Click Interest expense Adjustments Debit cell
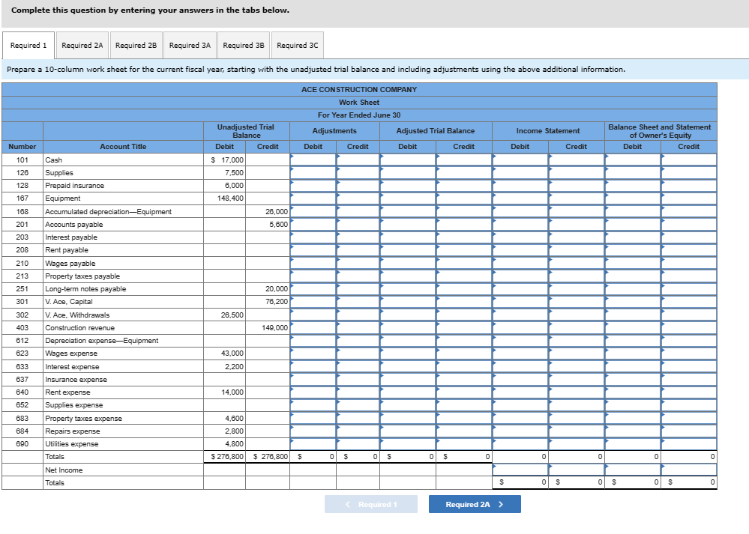Image resolution: width=749 pixels, height=534 pixels. (313, 366)
